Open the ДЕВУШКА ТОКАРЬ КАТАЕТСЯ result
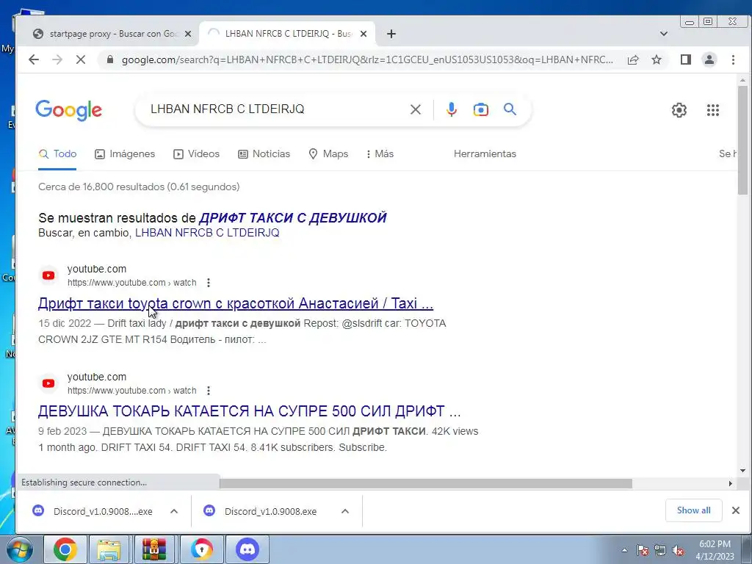This screenshot has width=752, height=564. (x=250, y=411)
